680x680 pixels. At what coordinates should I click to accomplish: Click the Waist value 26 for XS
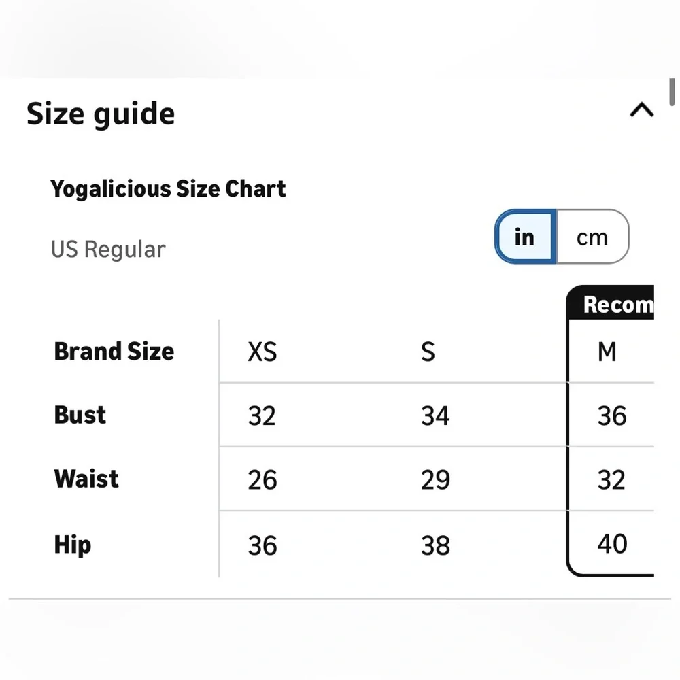262,480
